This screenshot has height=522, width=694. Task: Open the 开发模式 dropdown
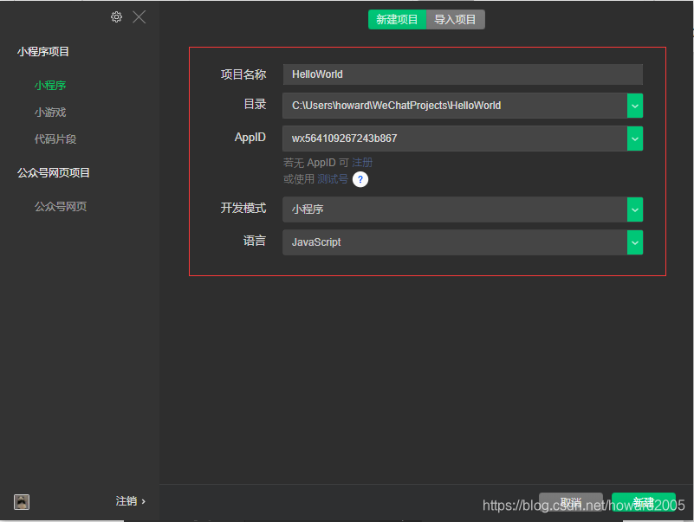(x=463, y=209)
